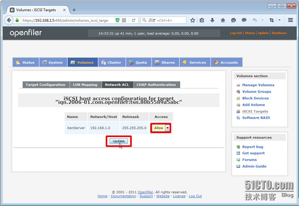Click the chat bubble toolbar icon

pyautogui.click(x=244, y=20)
